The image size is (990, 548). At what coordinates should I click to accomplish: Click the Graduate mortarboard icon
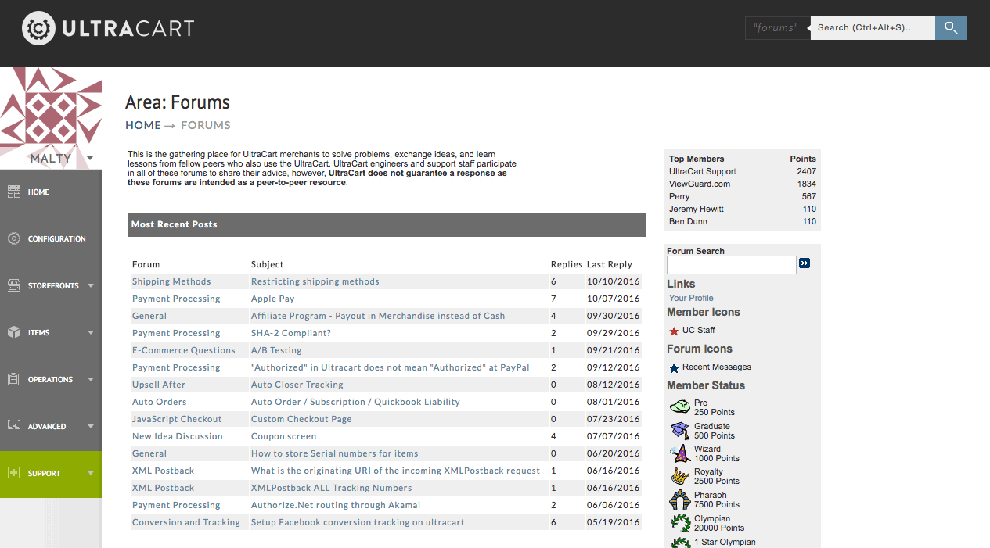pyautogui.click(x=680, y=430)
